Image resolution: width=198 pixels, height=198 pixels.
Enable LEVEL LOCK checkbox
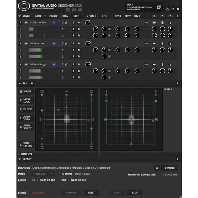21,100
